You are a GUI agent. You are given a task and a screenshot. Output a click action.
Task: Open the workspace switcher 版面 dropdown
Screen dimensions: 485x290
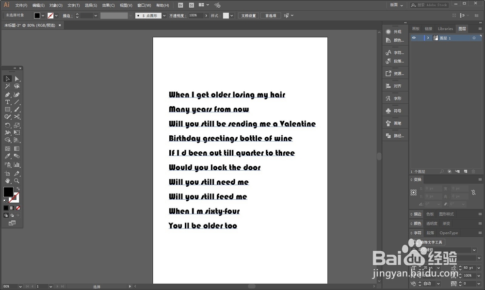click(x=396, y=5)
